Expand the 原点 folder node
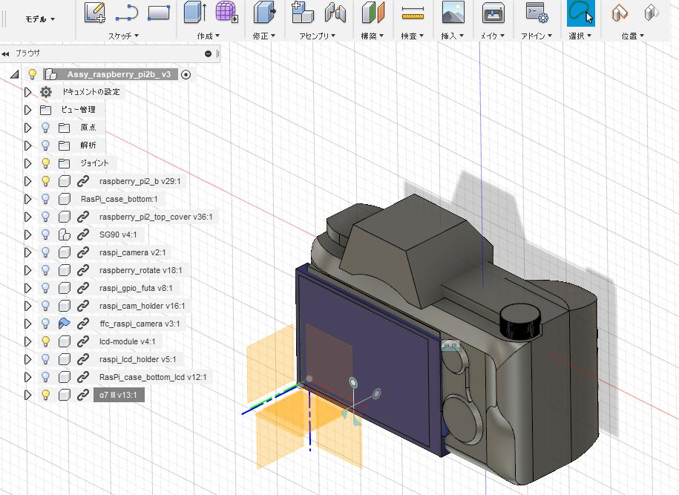 [27, 128]
